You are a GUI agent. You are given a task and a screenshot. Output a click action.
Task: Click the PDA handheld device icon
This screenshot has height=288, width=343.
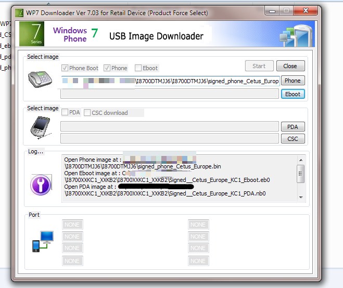[41, 127]
